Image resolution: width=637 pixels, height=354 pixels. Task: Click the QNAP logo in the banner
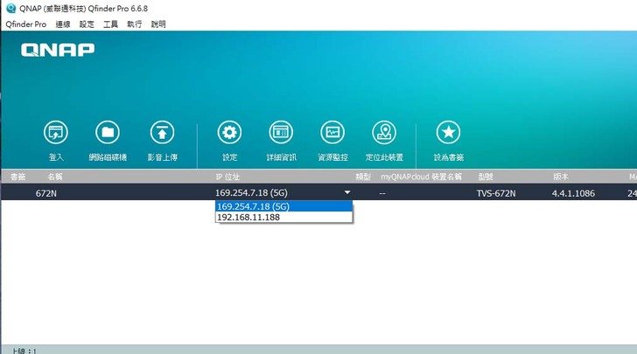(58, 50)
